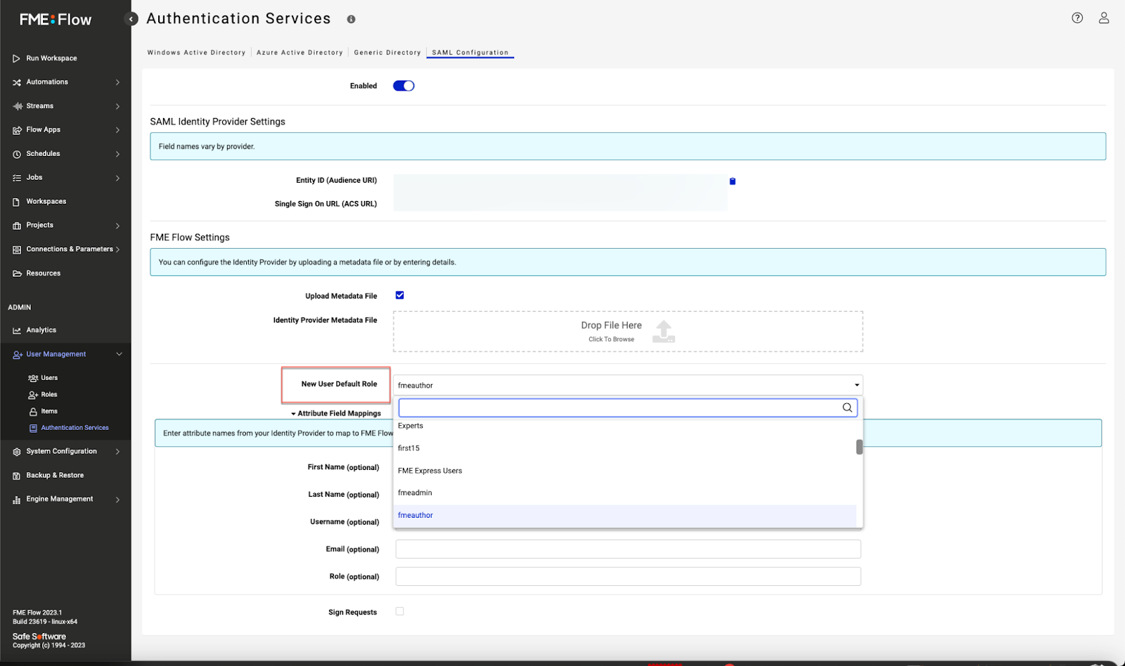Collapse the Attribute Field Mappings section

(295, 413)
